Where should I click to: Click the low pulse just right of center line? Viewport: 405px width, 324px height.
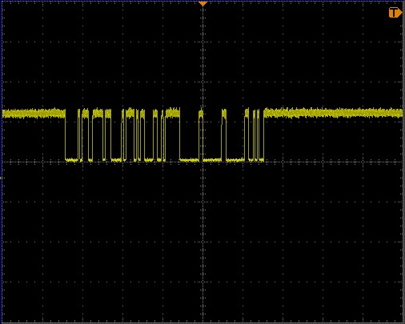click(x=212, y=160)
